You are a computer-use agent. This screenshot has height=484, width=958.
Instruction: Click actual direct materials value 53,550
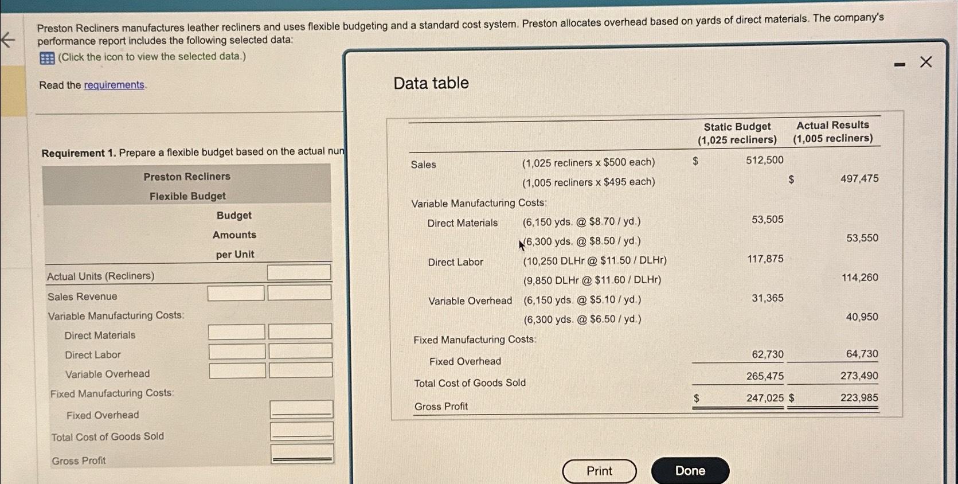click(862, 238)
